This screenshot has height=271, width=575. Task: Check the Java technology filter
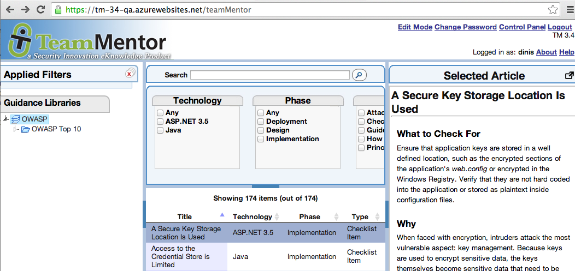[160, 130]
